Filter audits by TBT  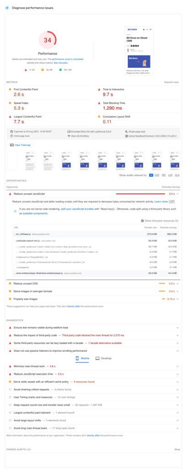coord(164,175)
